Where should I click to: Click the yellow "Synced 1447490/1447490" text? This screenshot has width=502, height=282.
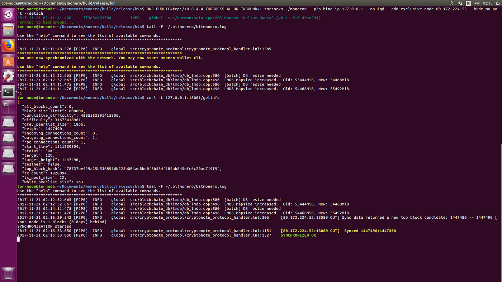(x=370, y=231)
